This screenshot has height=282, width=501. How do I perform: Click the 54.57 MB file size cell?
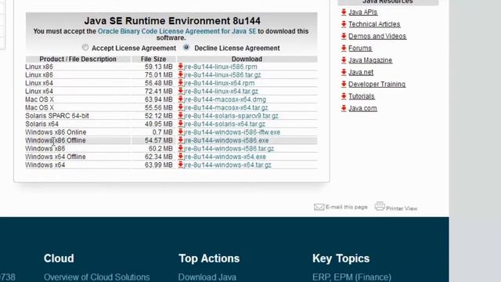158,140
